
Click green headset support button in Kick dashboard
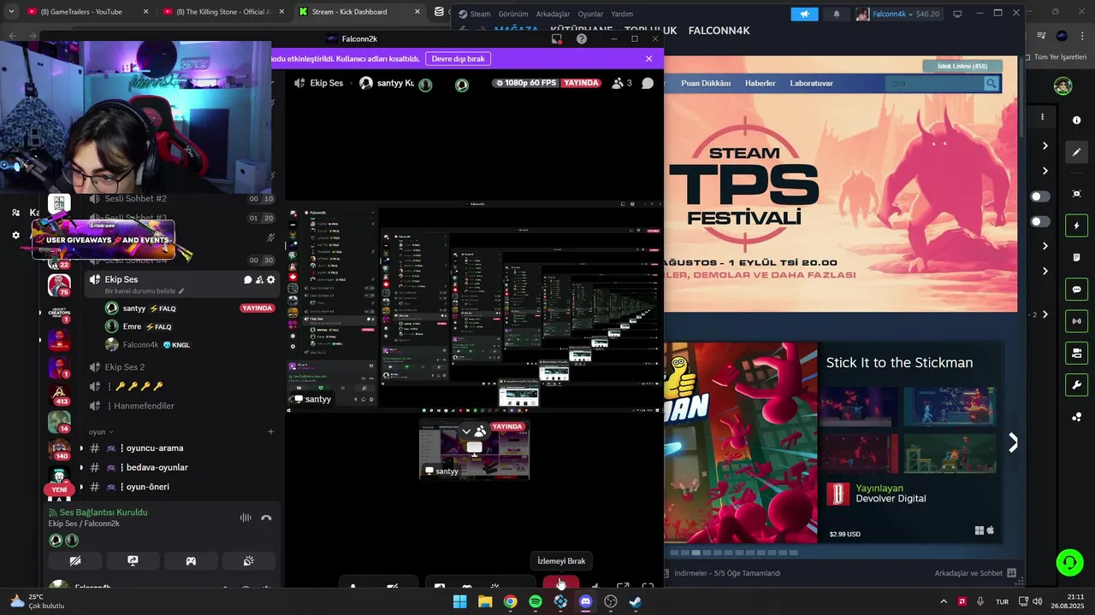(x=1069, y=562)
